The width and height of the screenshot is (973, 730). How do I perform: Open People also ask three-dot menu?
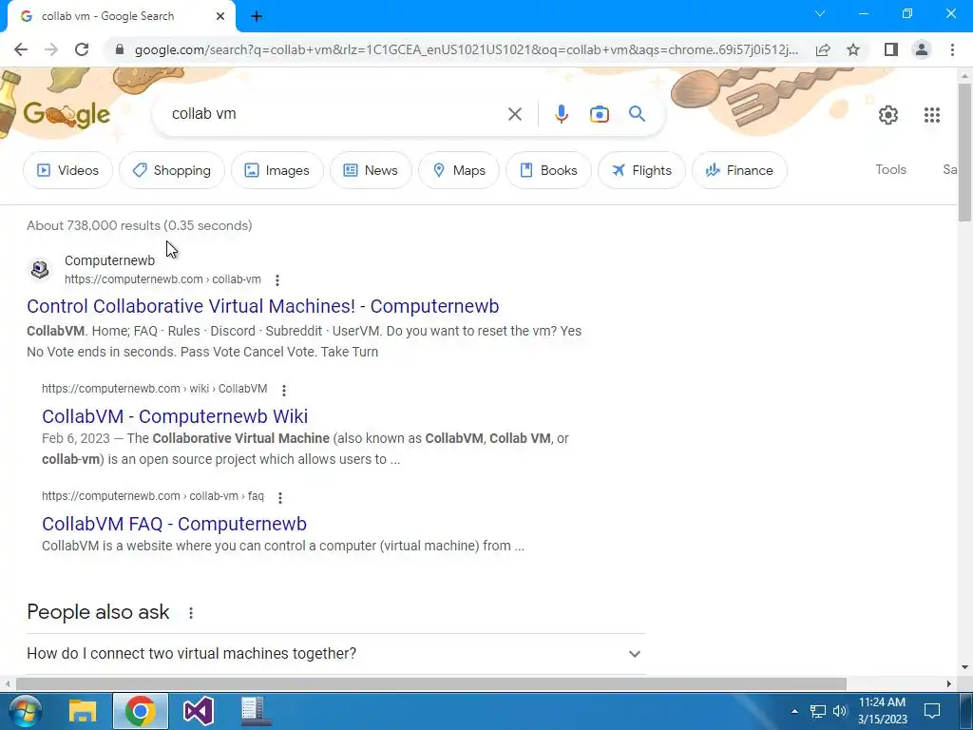pyautogui.click(x=190, y=613)
